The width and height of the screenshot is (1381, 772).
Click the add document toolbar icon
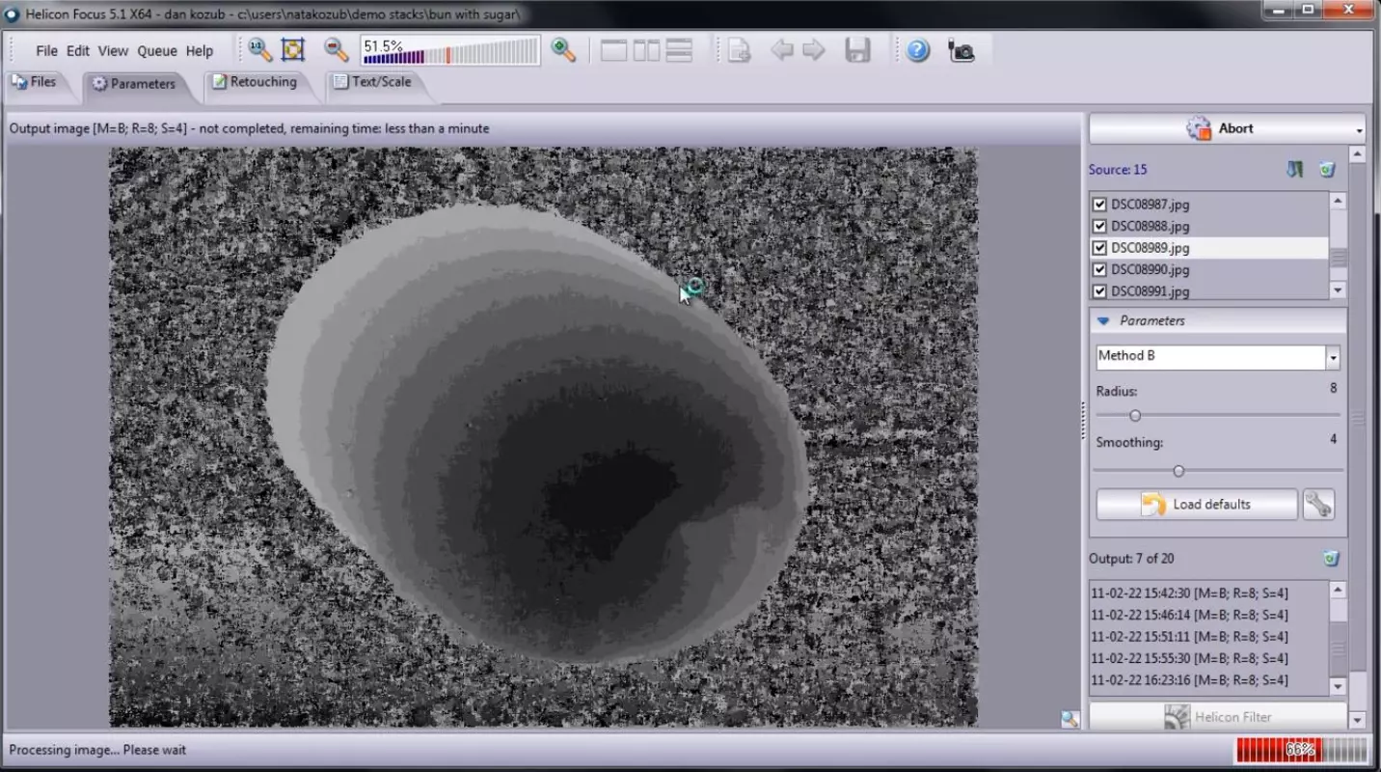click(740, 50)
